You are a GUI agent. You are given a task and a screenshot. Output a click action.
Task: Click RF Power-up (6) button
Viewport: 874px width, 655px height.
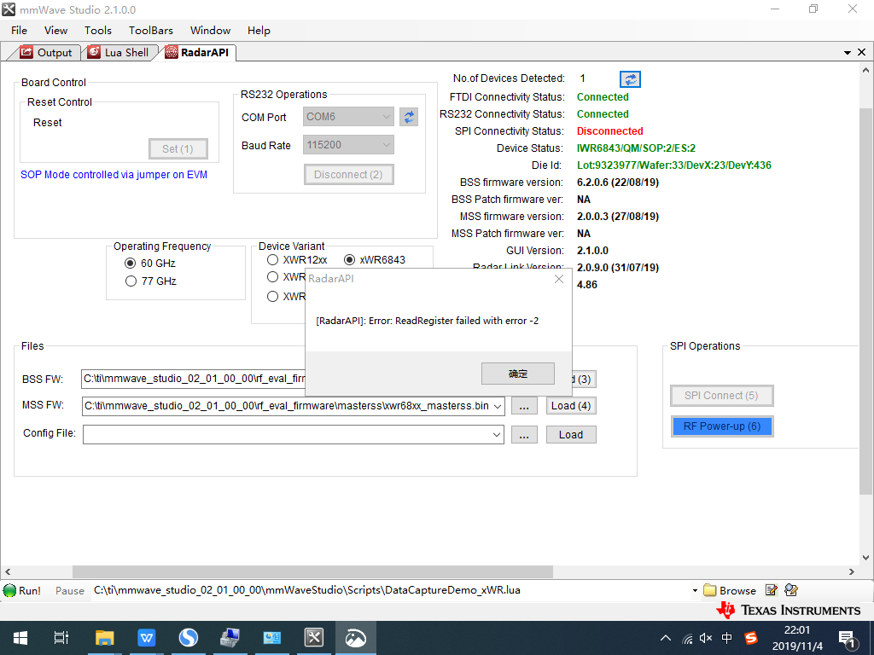click(722, 426)
